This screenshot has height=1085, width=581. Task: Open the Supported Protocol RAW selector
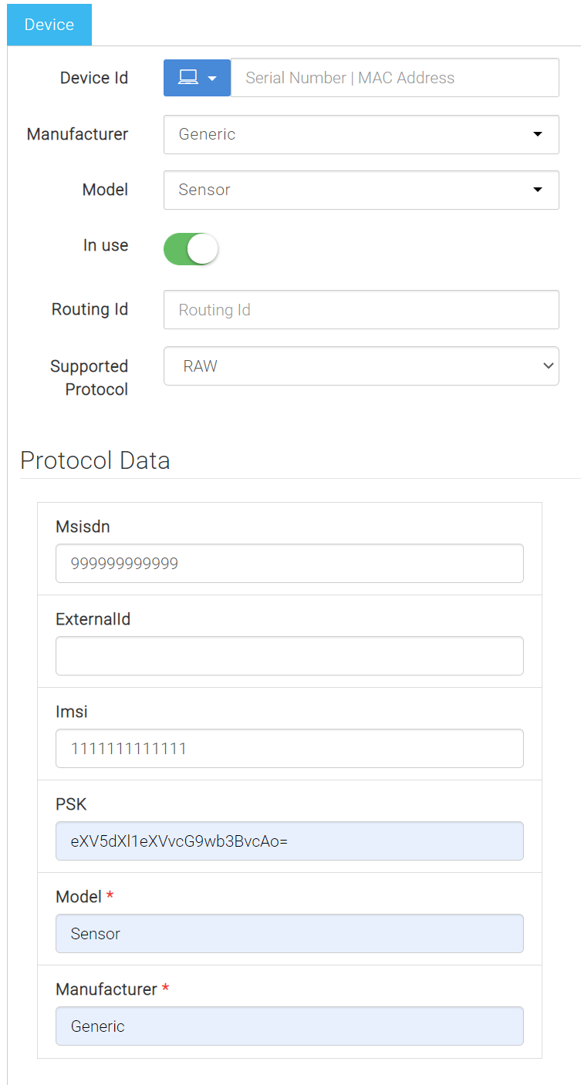point(361,366)
